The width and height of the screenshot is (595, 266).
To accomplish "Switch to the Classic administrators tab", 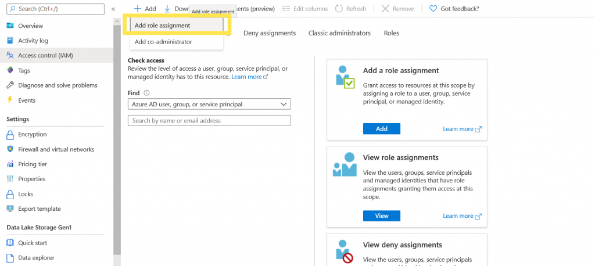I will [x=339, y=33].
